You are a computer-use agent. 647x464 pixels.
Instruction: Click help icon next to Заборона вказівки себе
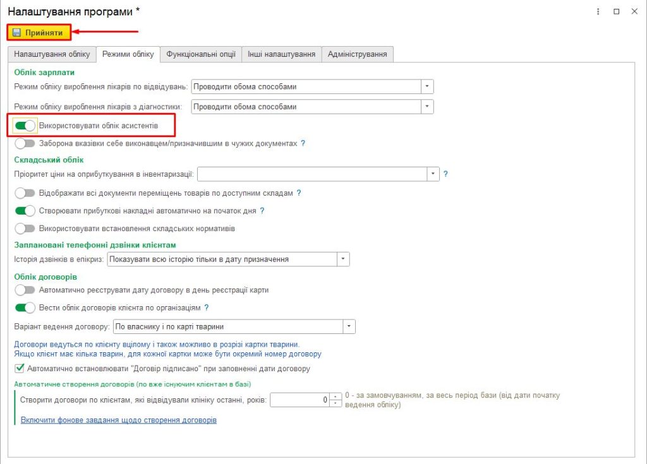pyautogui.click(x=303, y=143)
